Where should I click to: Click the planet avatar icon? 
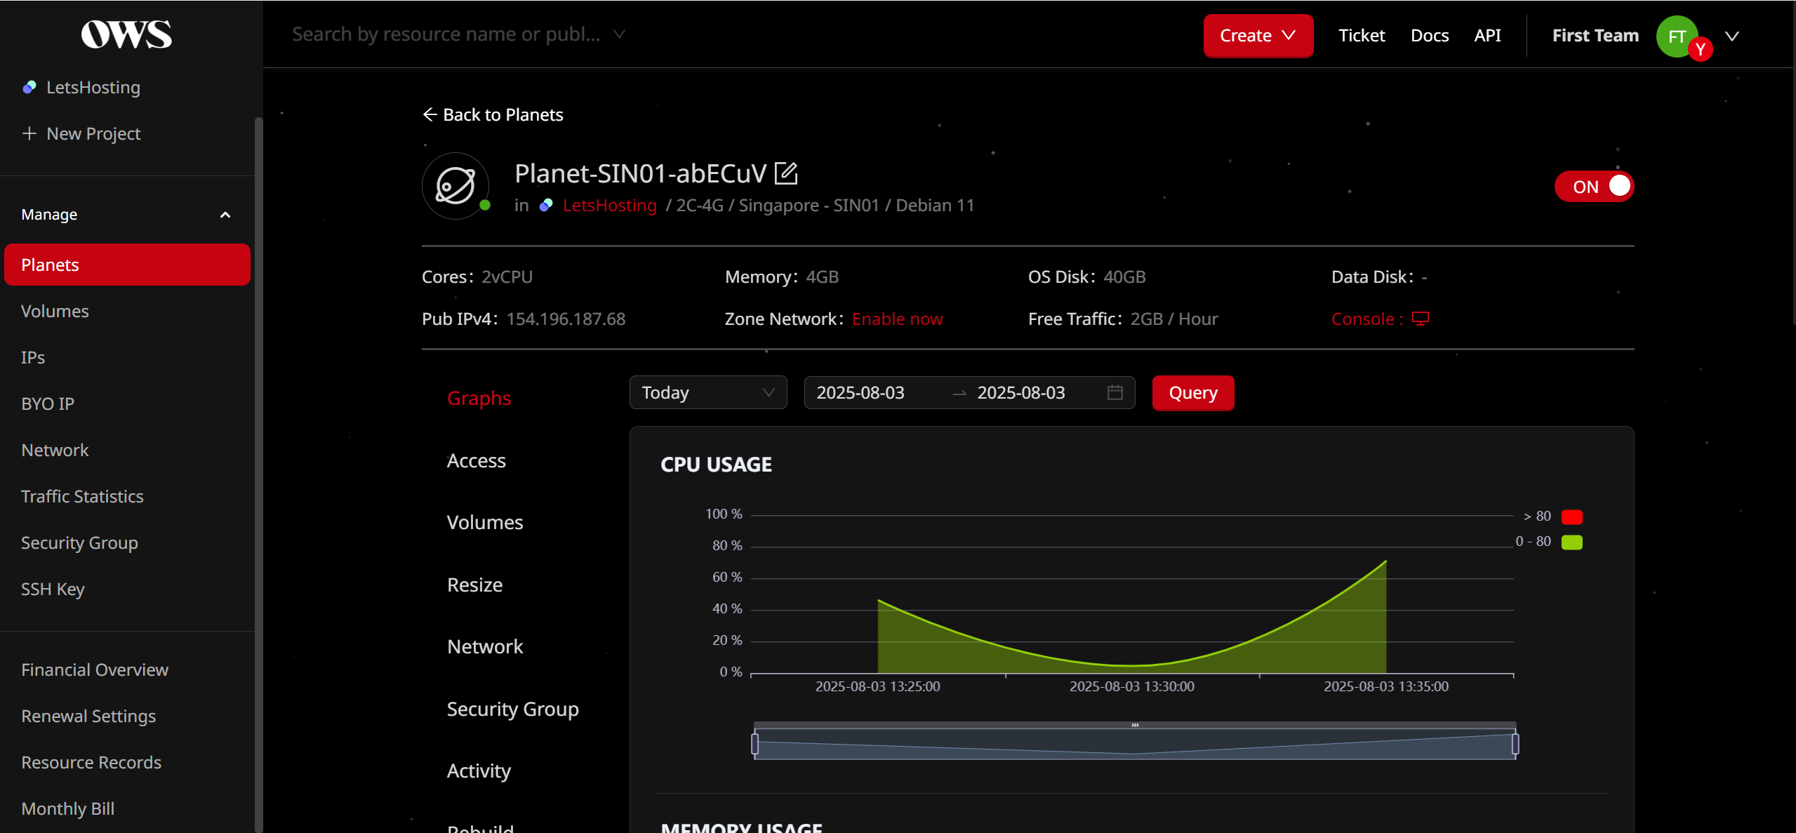(455, 186)
